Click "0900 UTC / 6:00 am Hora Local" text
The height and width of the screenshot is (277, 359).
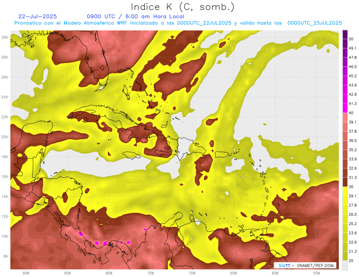(x=135, y=16)
